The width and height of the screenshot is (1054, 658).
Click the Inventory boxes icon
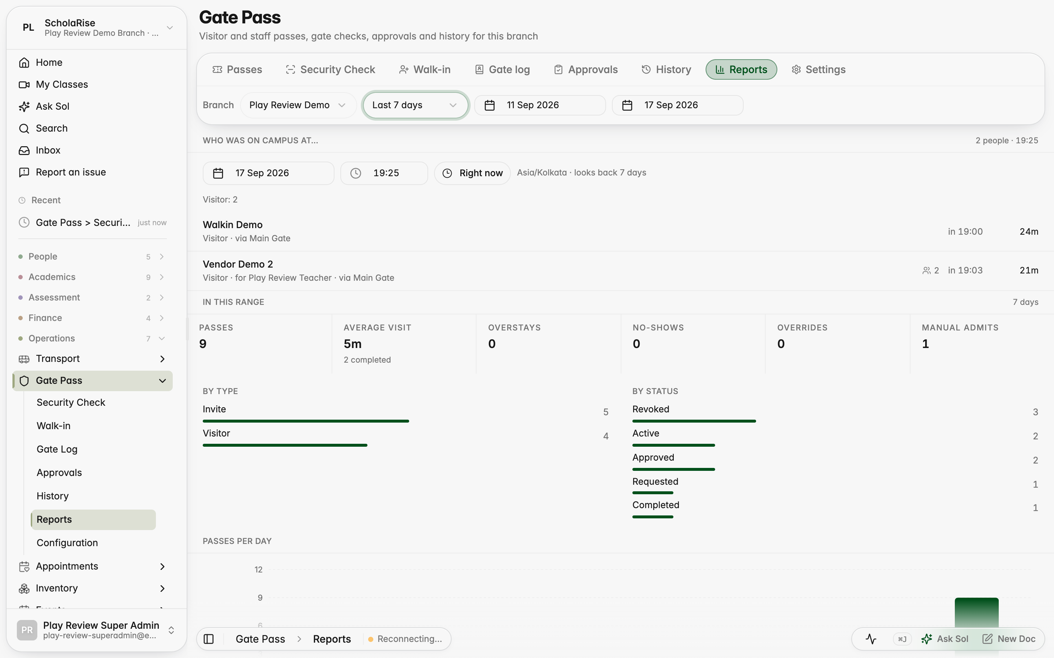pyautogui.click(x=24, y=589)
